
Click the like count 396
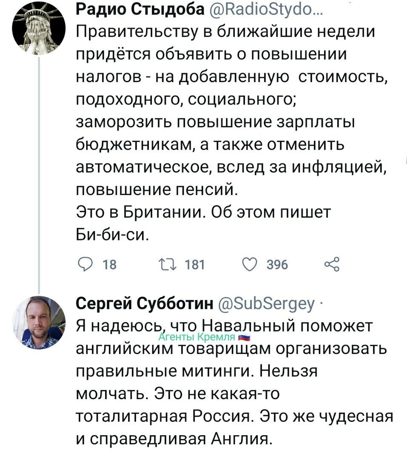pos(277,265)
